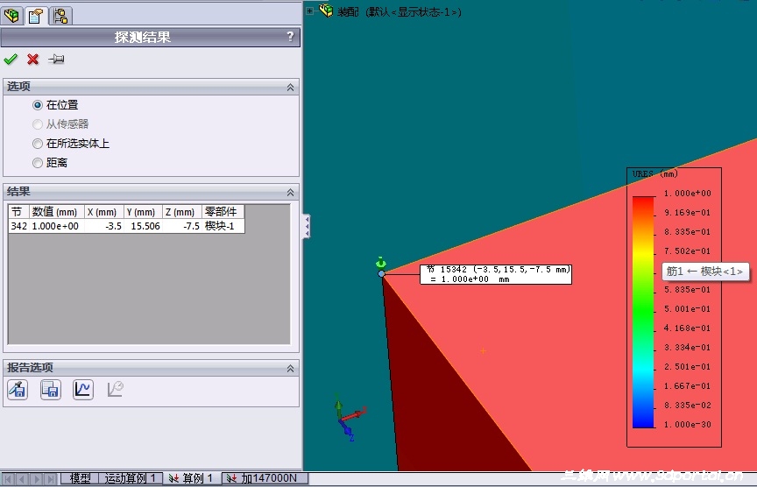Confirm with the green checkmark OK
This screenshot has height=487, width=757.
(x=11, y=59)
